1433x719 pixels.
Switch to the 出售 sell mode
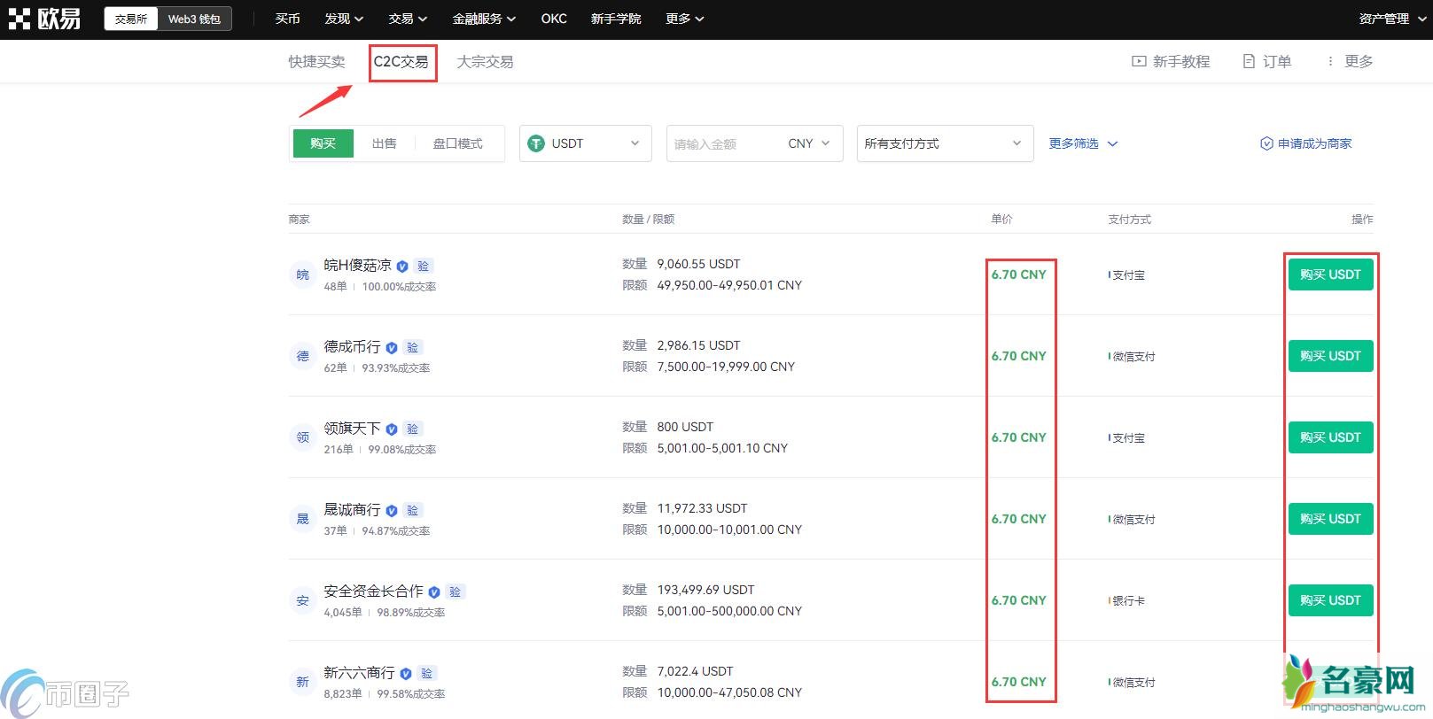click(384, 143)
